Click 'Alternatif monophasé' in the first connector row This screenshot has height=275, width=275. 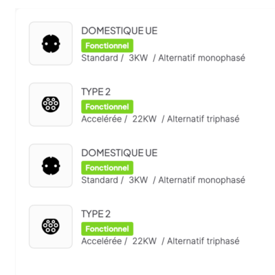coord(201,58)
